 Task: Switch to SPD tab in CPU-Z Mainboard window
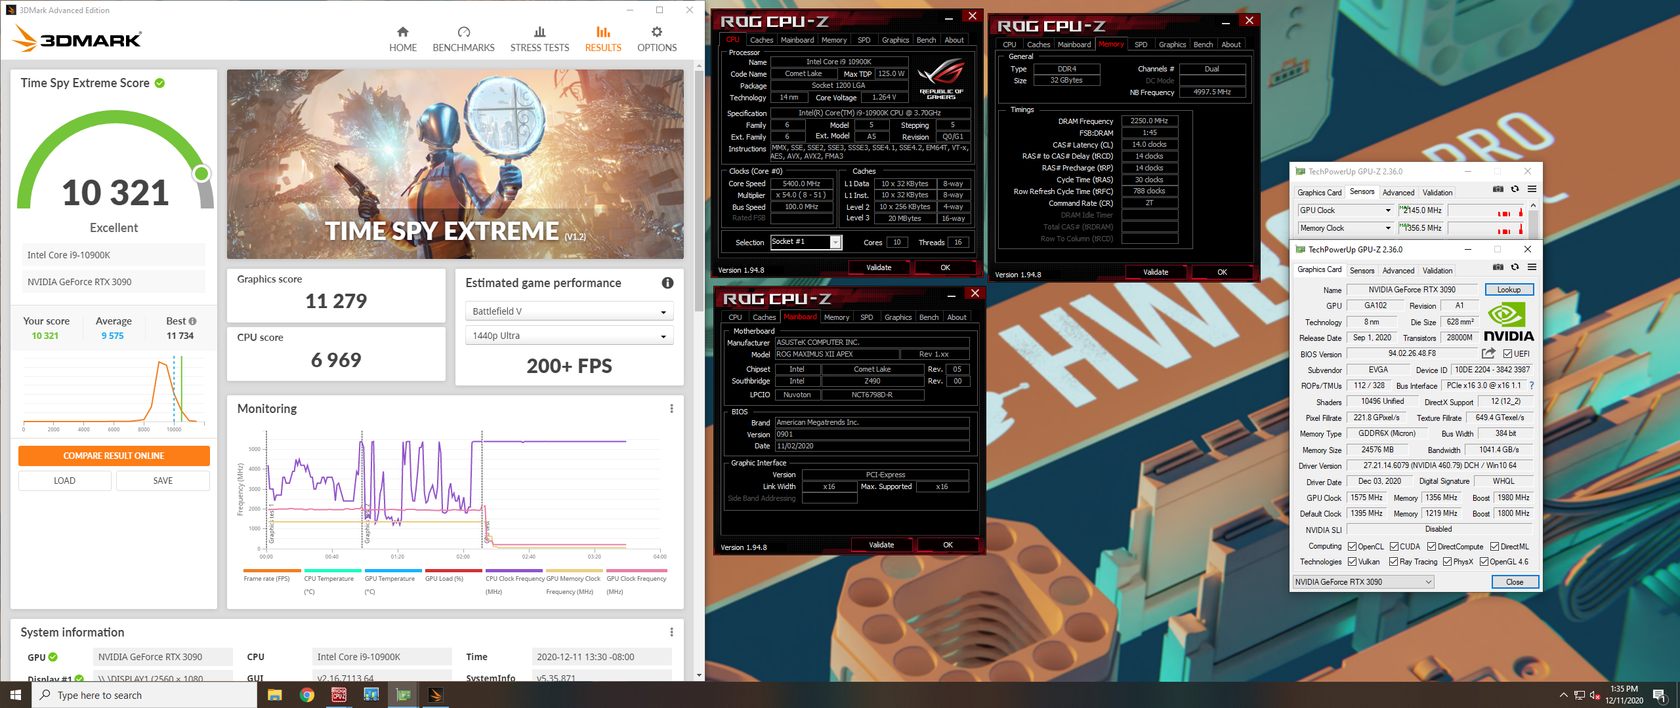[x=866, y=317]
